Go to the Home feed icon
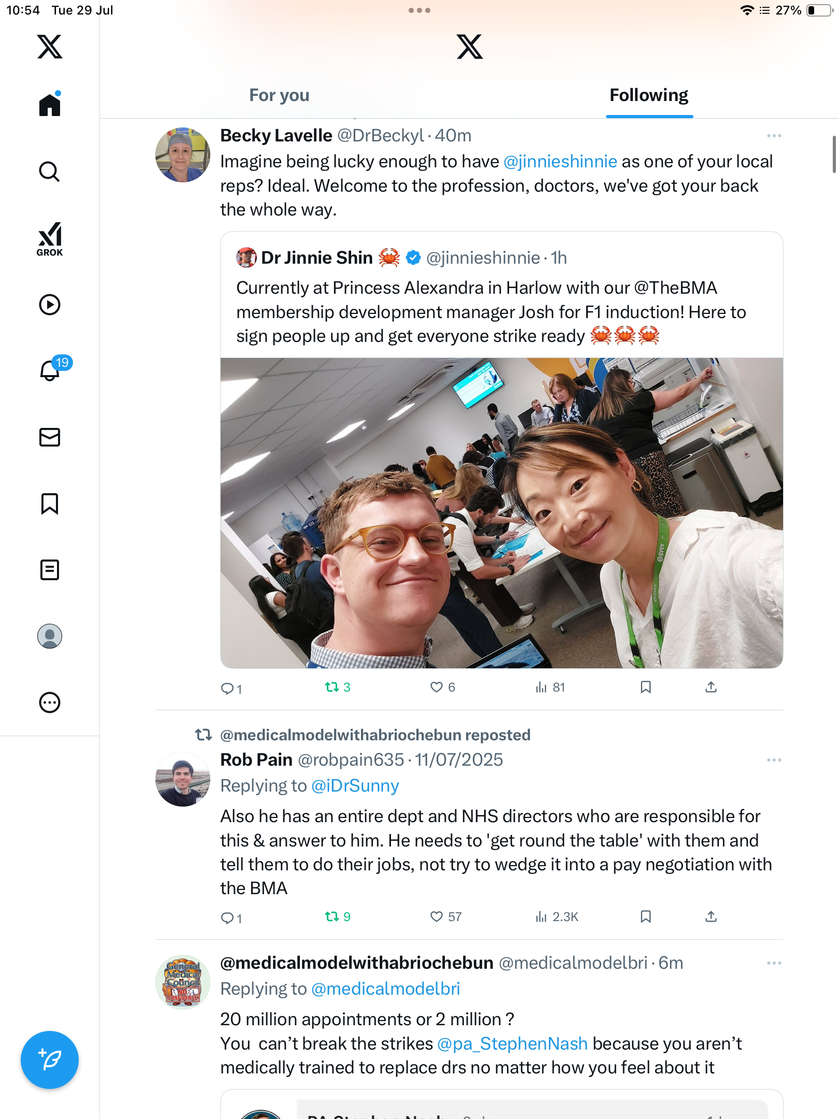839x1119 pixels. (x=50, y=104)
